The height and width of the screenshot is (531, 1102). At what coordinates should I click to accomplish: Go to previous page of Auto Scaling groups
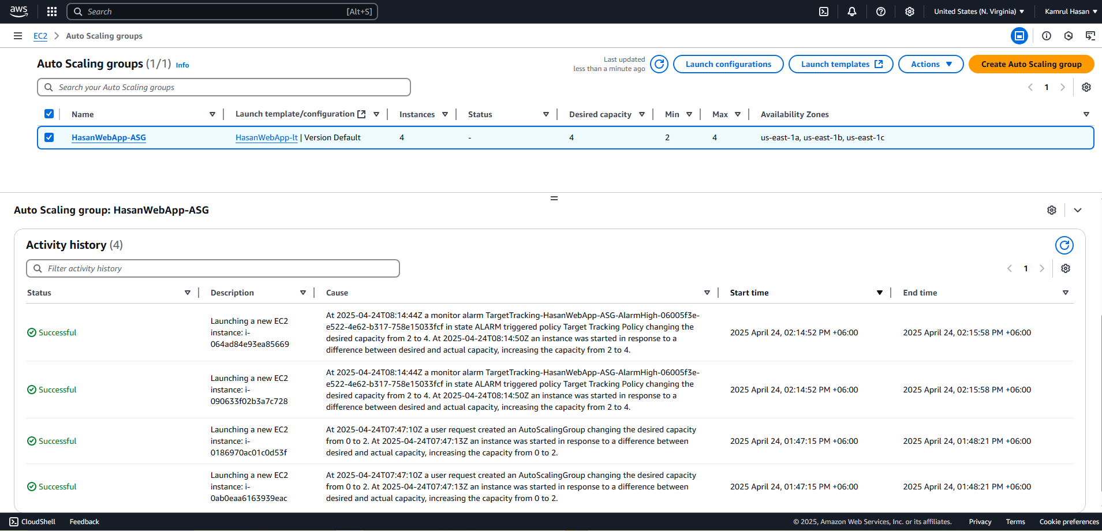(1030, 87)
